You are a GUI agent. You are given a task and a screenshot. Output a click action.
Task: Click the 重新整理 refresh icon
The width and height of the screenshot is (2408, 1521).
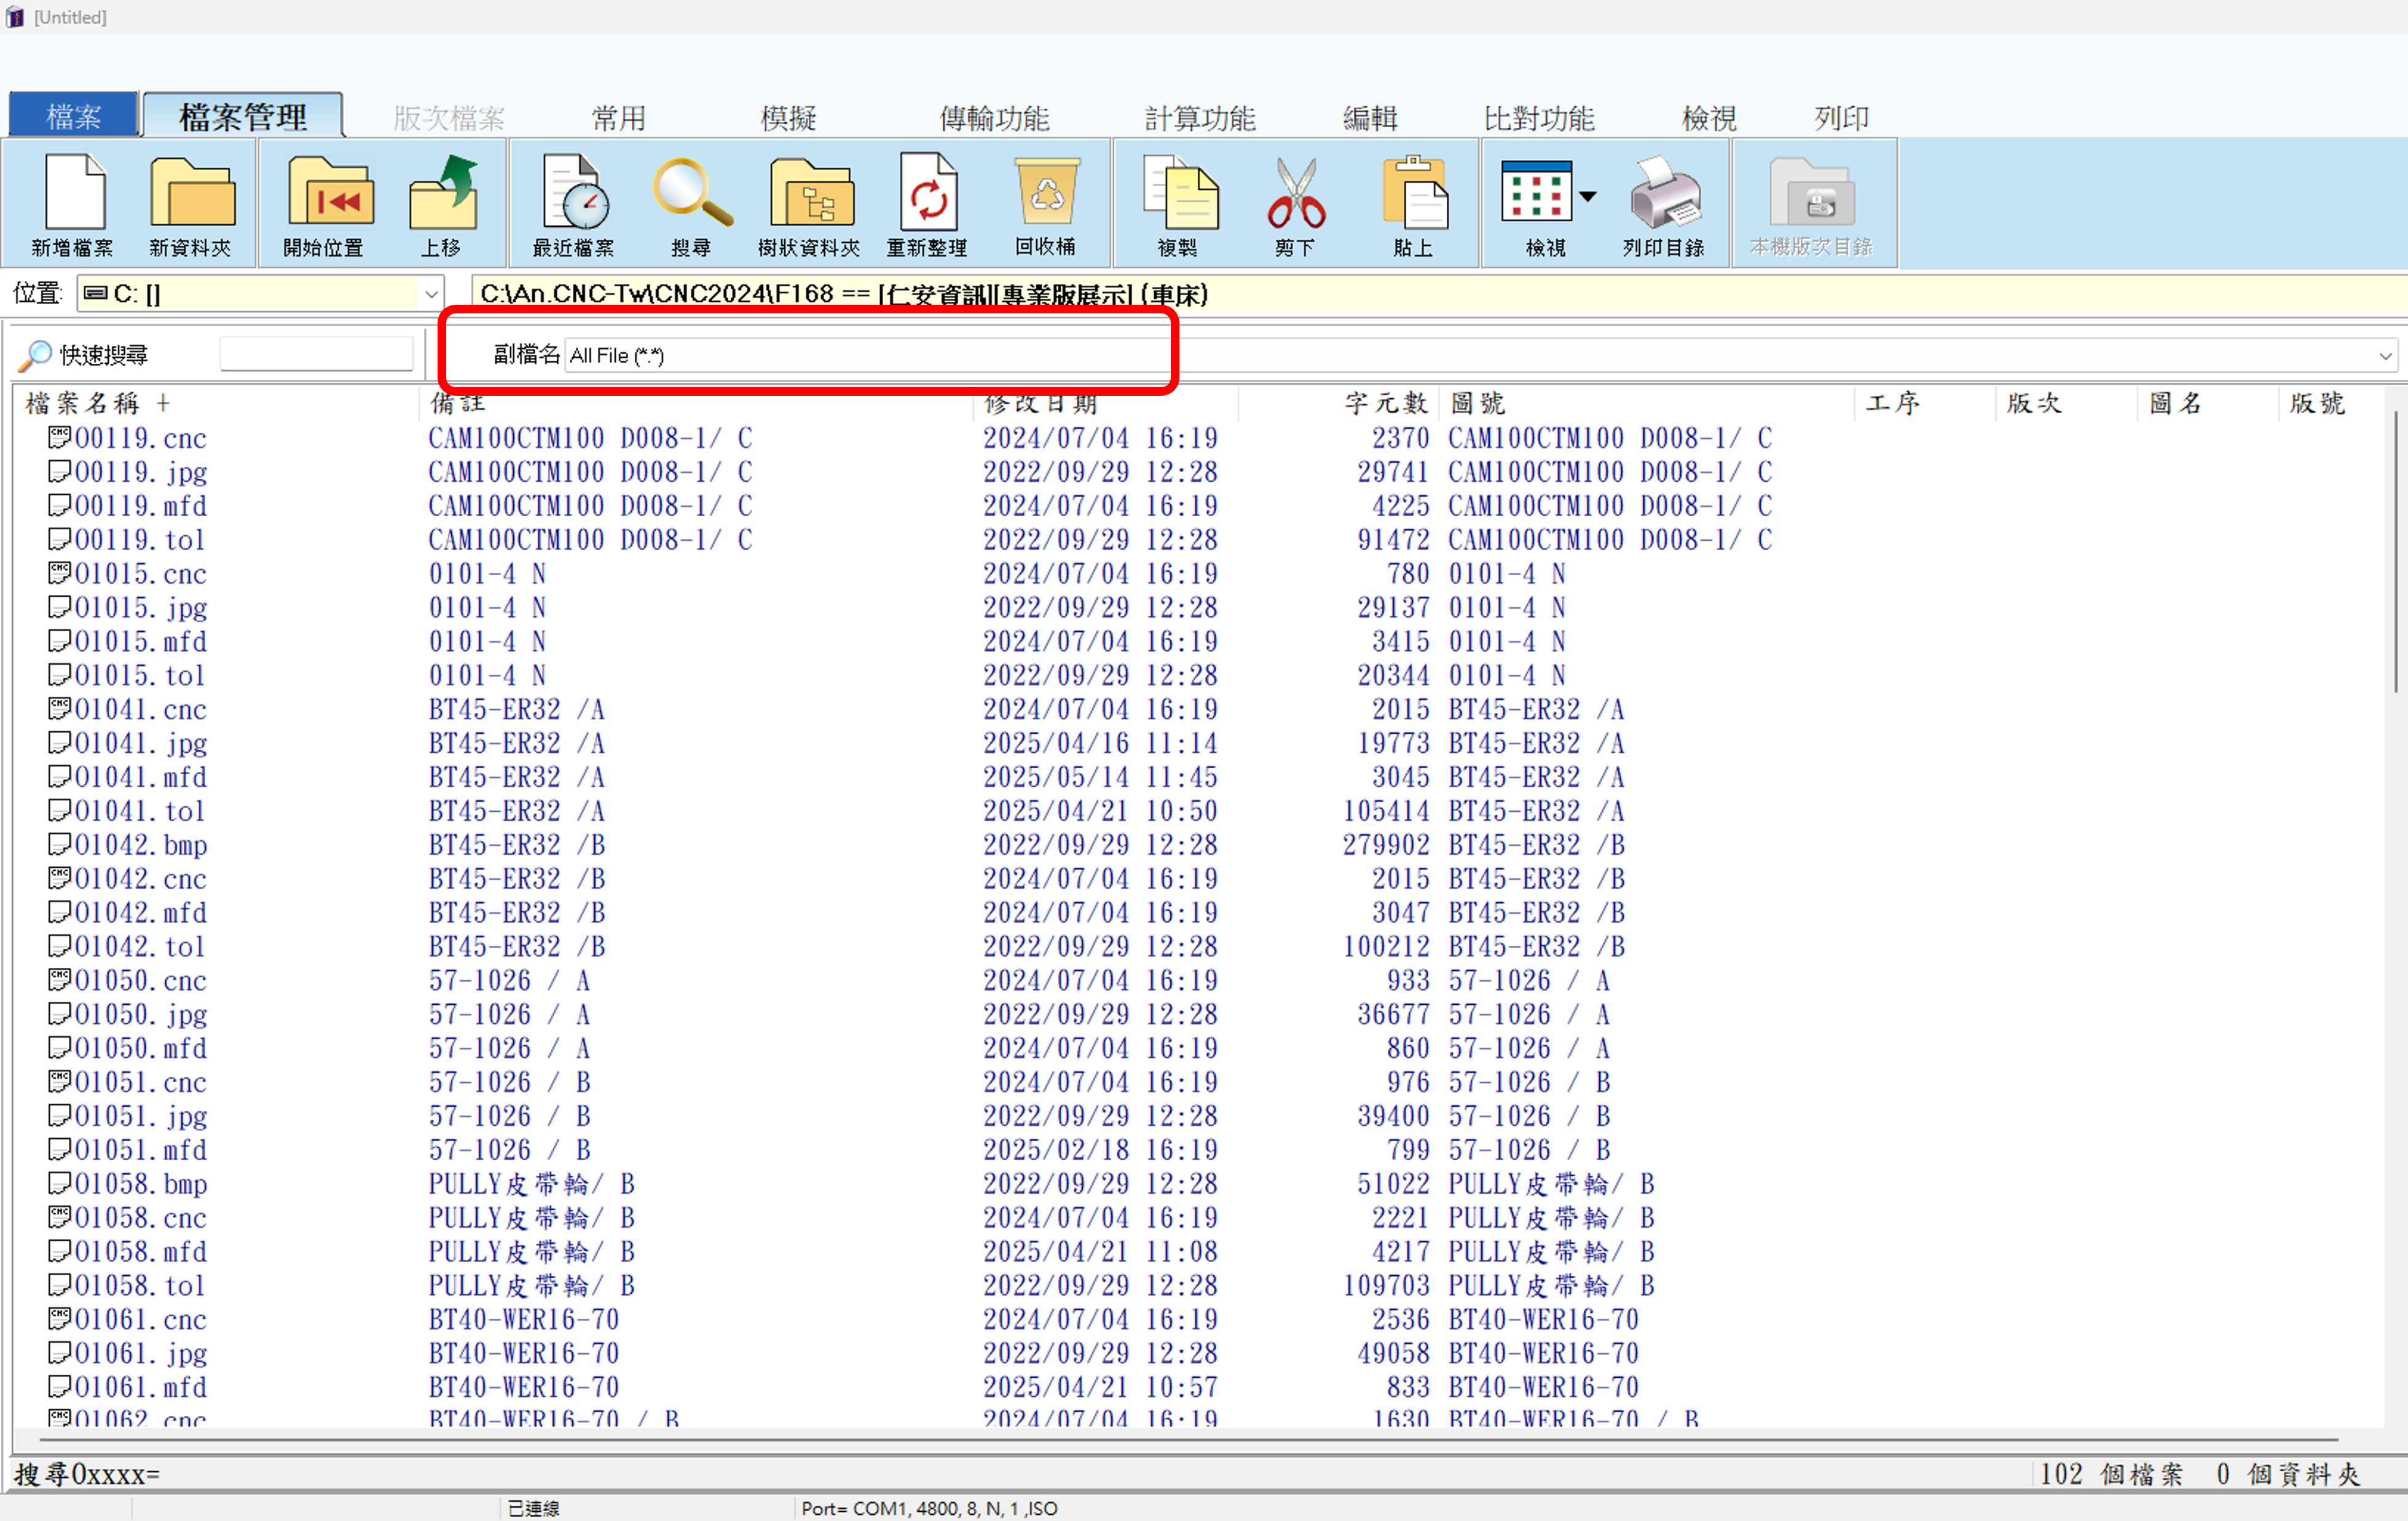click(x=927, y=204)
